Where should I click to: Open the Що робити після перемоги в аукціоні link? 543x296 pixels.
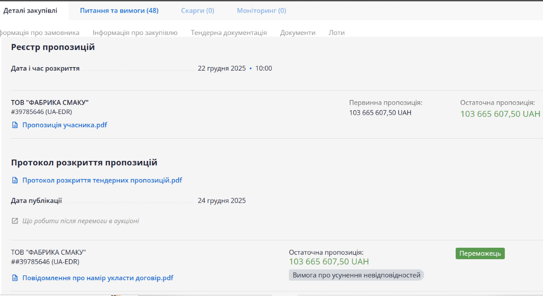[80, 221]
